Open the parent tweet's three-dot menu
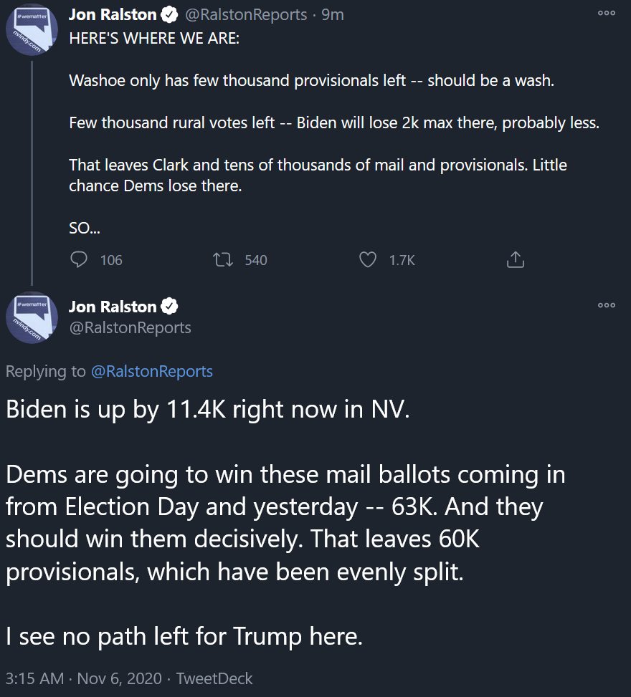The image size is (631, 697). (607, 13)
